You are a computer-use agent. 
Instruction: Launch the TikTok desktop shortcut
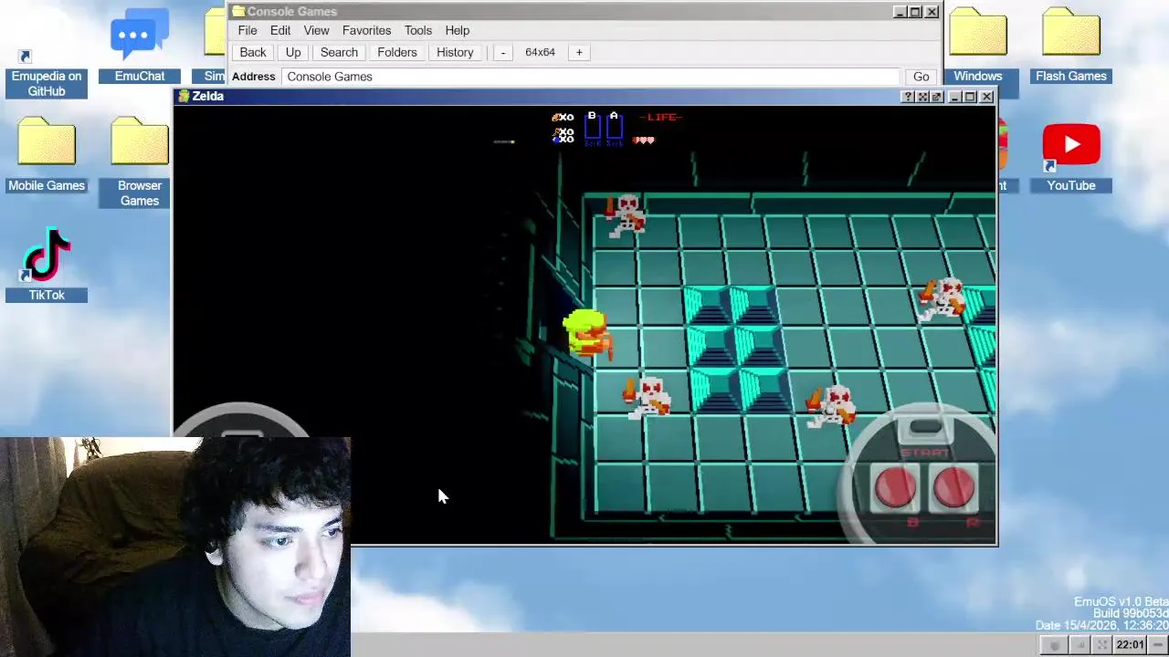pyautogui.click(x=47, y=265)
